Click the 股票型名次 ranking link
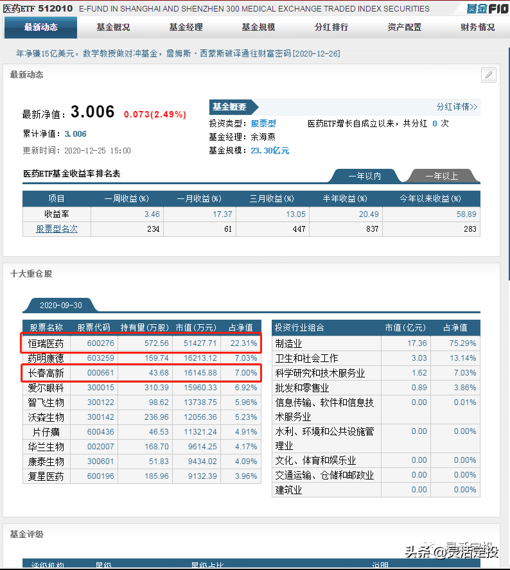 (x=57, y=229)
